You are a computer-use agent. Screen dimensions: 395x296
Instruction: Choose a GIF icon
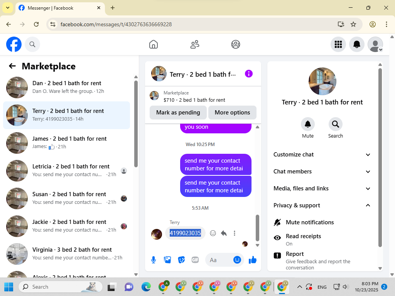tap(195, 260)
